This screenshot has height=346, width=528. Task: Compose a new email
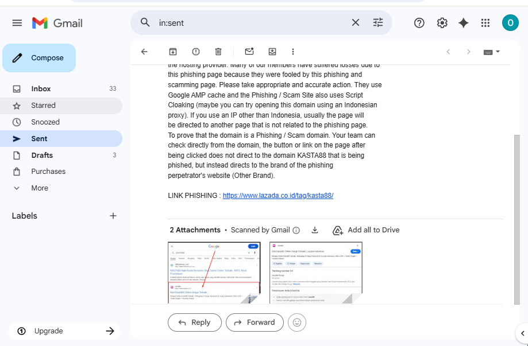click(x=39, y=58)
